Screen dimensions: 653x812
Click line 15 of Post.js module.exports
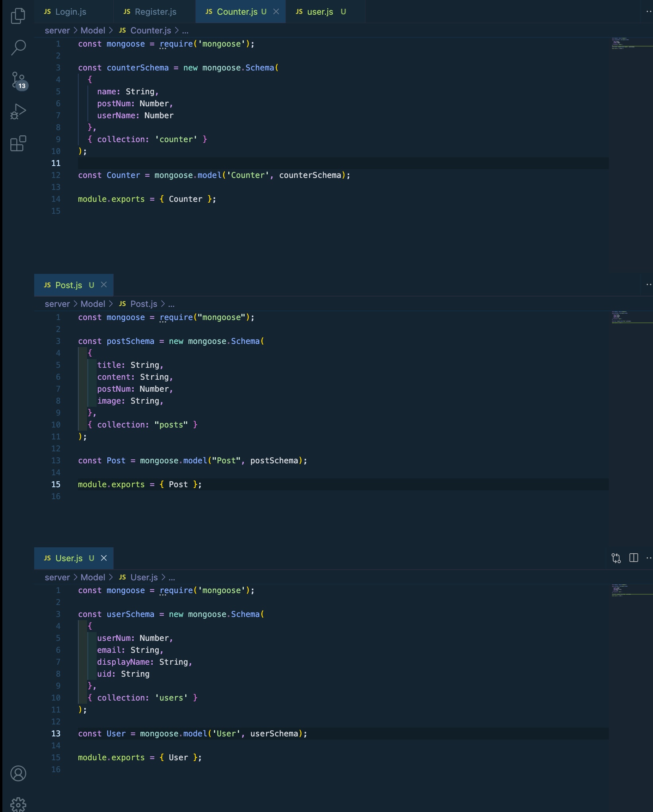click(x=139, y=484)
